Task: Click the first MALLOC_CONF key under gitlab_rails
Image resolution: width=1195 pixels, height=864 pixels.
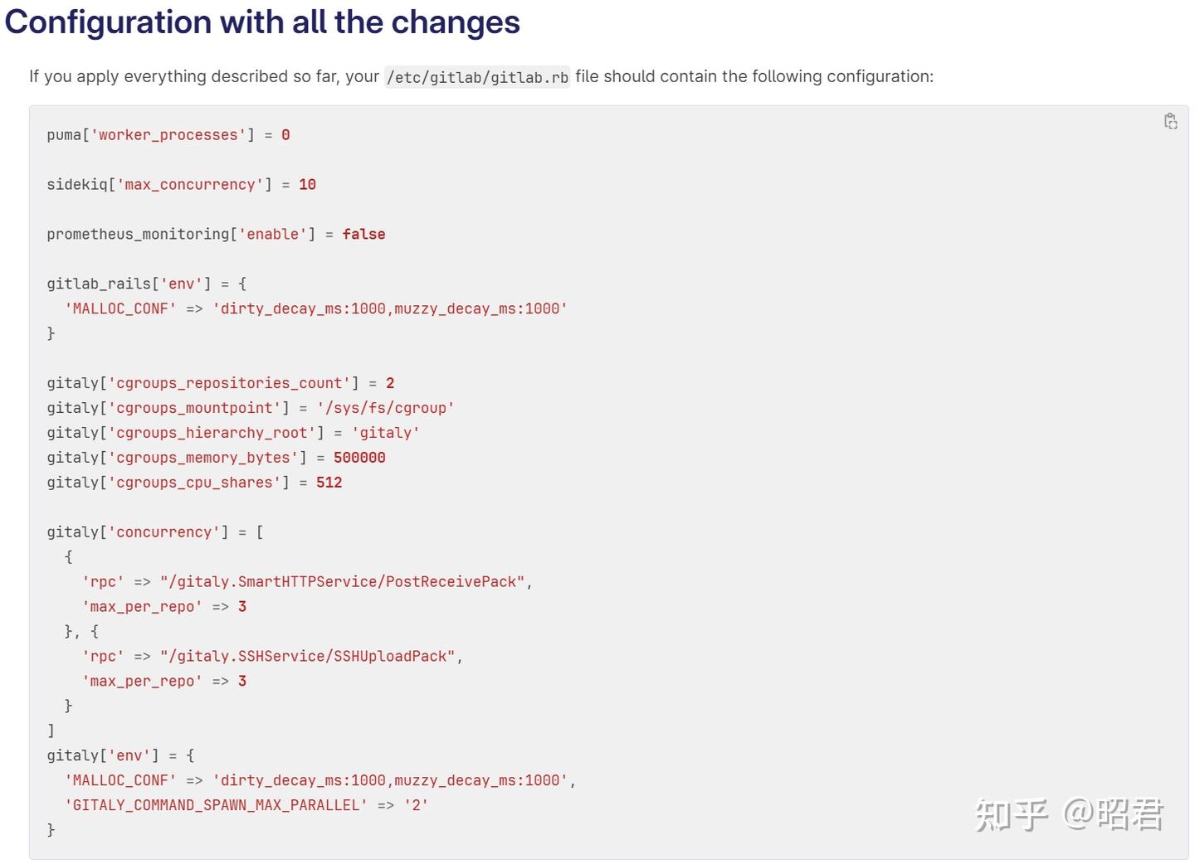Action: [120, 308]
